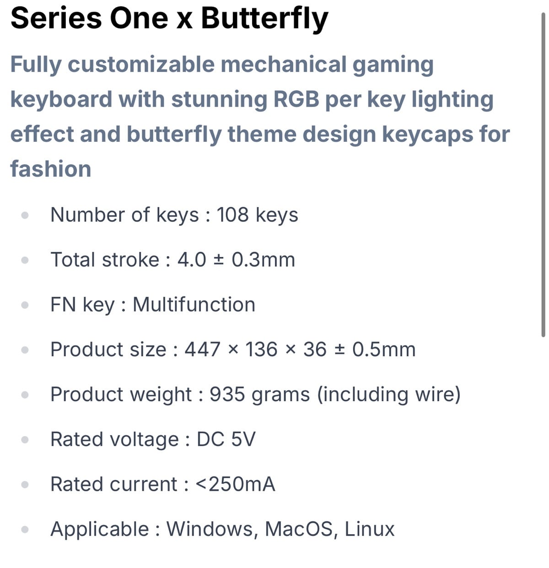
Task: Click the bullet before FN key
Action: pyautogui.click(x=26, y=305)
